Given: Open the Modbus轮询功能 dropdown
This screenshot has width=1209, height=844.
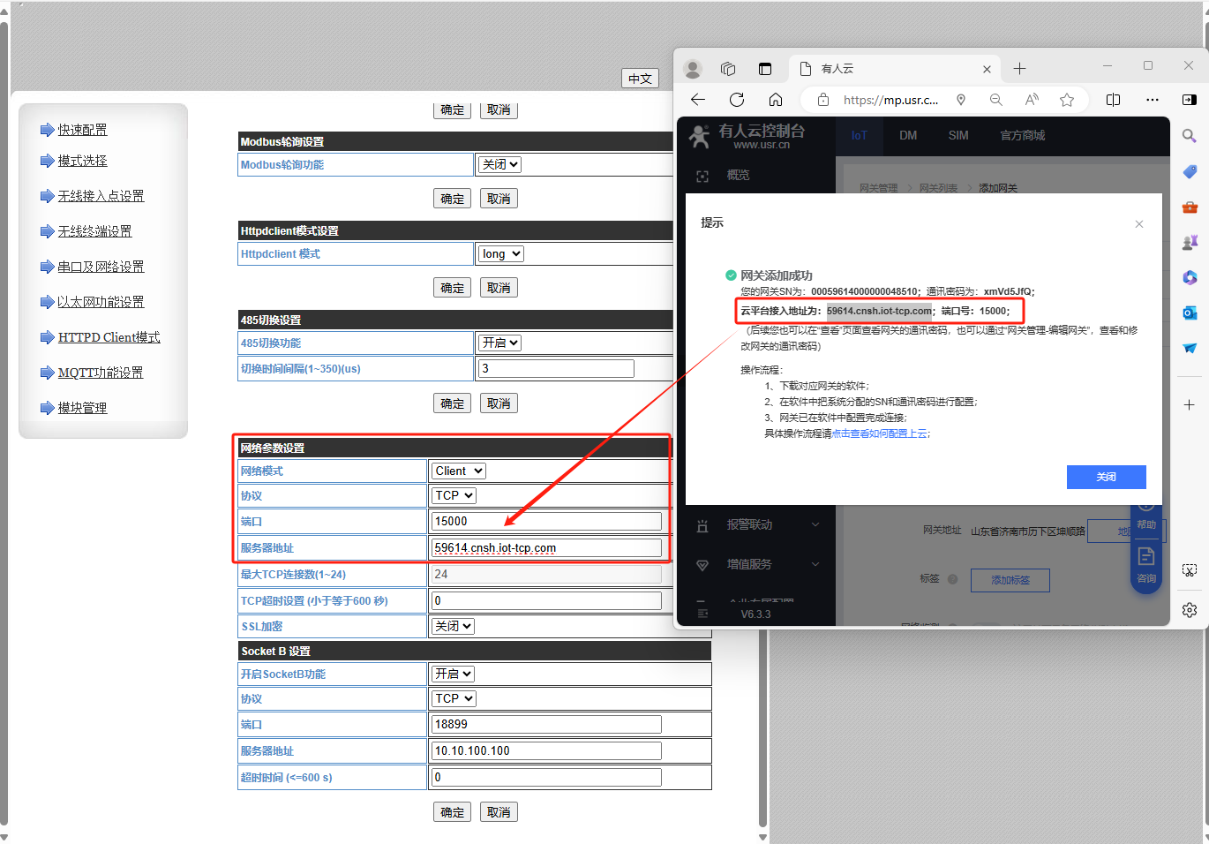Looking at the screenshot, I should [x=500, y=165].
